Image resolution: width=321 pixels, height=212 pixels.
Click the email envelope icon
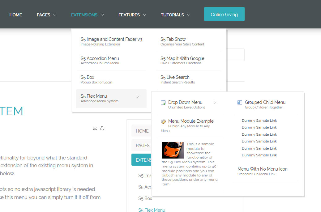click(x=95, y=128)
